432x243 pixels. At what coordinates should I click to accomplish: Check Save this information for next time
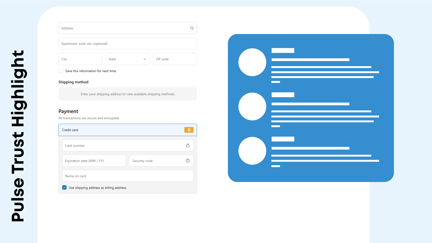61,71
